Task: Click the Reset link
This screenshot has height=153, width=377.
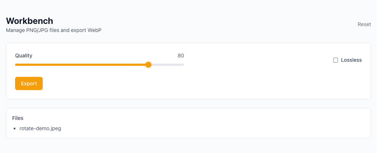Action: click(364, 24)
